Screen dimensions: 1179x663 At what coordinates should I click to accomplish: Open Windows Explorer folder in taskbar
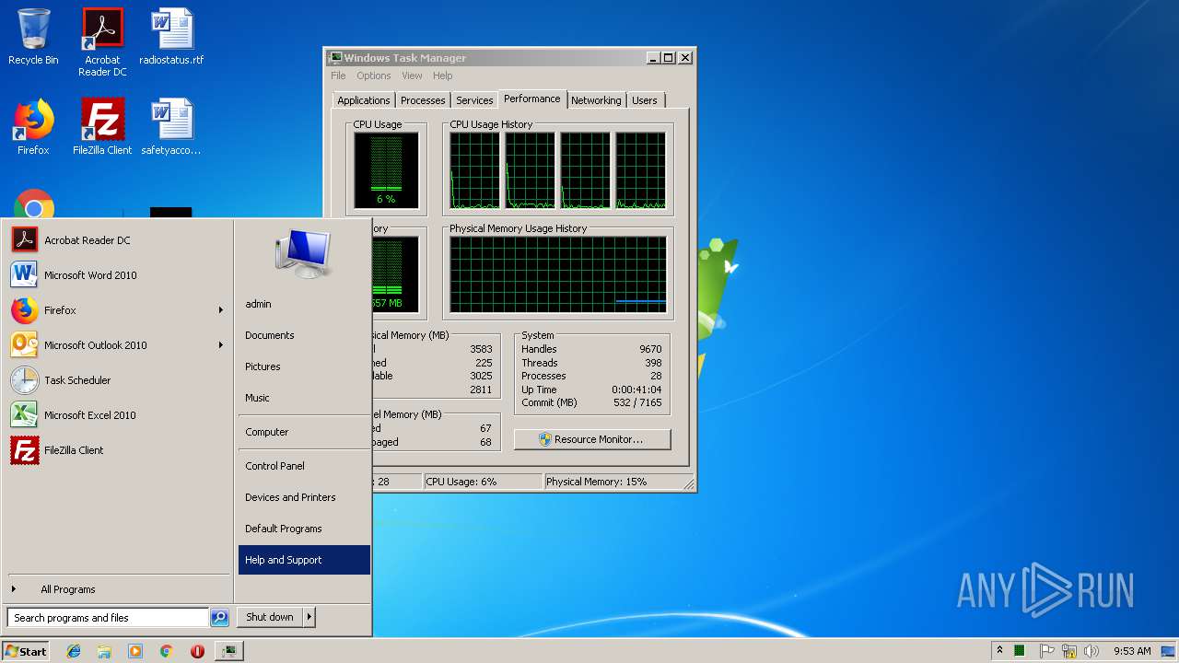(104, 651)
